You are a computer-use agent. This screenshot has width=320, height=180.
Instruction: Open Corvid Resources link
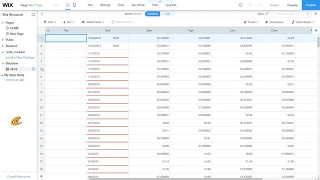point(18,176)
